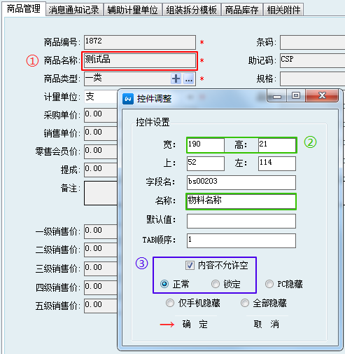The height and width of the screenshot is (354, 345).
Task: Open the 组装拆分模板 tab
Action: coord(191,10)
